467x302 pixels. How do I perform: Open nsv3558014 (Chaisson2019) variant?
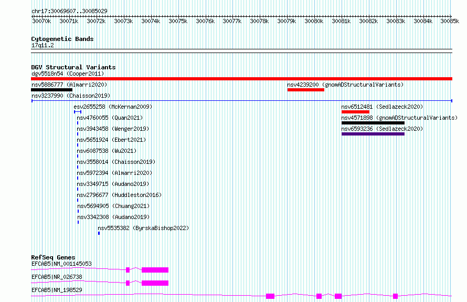(x=116, y=162)
